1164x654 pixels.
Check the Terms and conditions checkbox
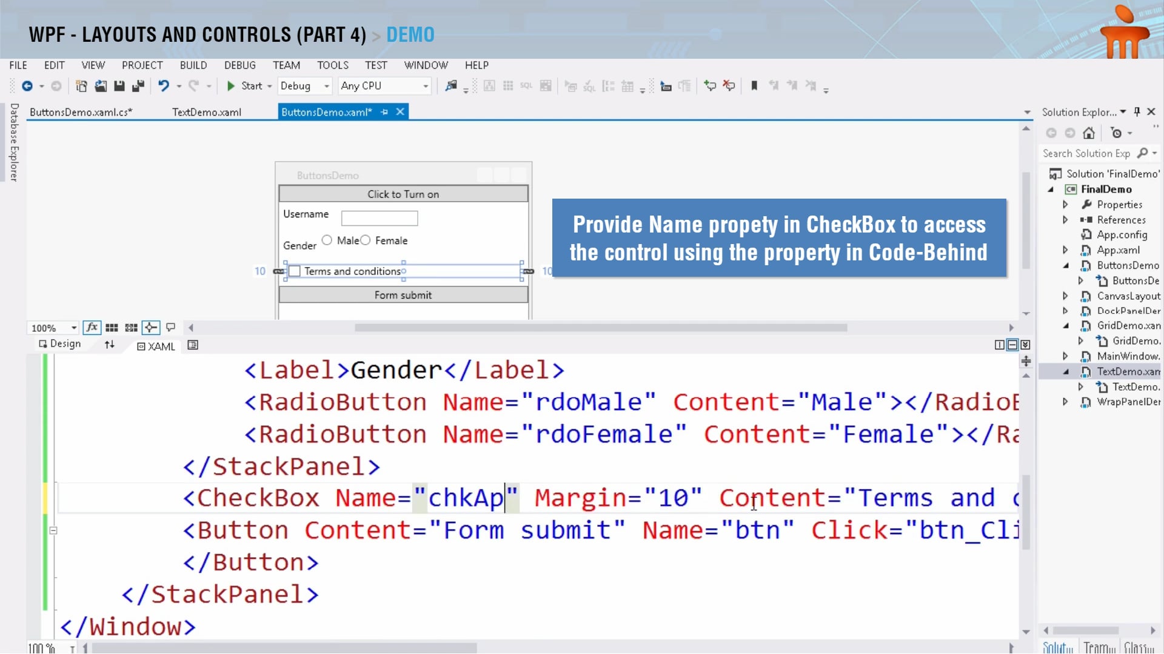[x=295, y=271]
